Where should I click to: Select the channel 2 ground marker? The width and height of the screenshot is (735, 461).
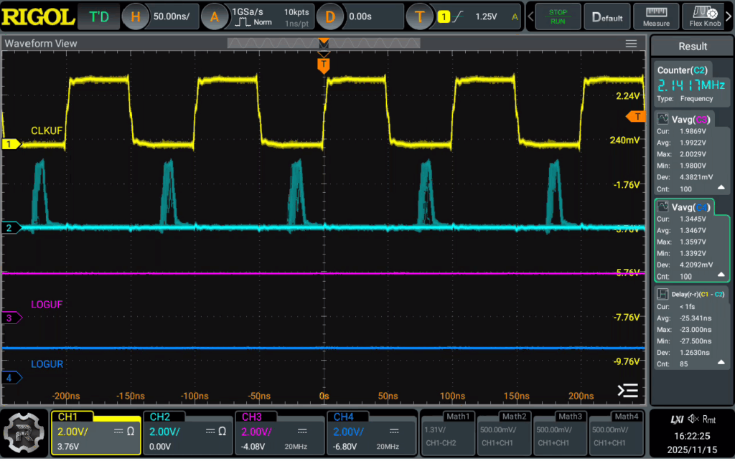click(11, 228)
